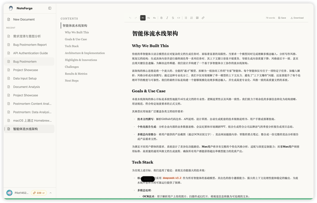Click the Download button

click(297, 18)
